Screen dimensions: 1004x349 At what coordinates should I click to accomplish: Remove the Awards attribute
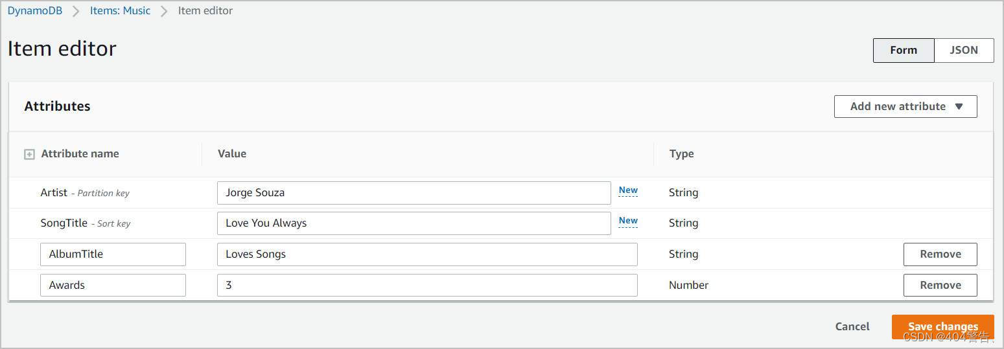pos(940,285)
